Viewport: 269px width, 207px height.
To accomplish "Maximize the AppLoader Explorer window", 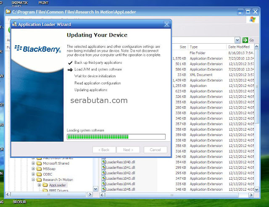I will point(248,12).
